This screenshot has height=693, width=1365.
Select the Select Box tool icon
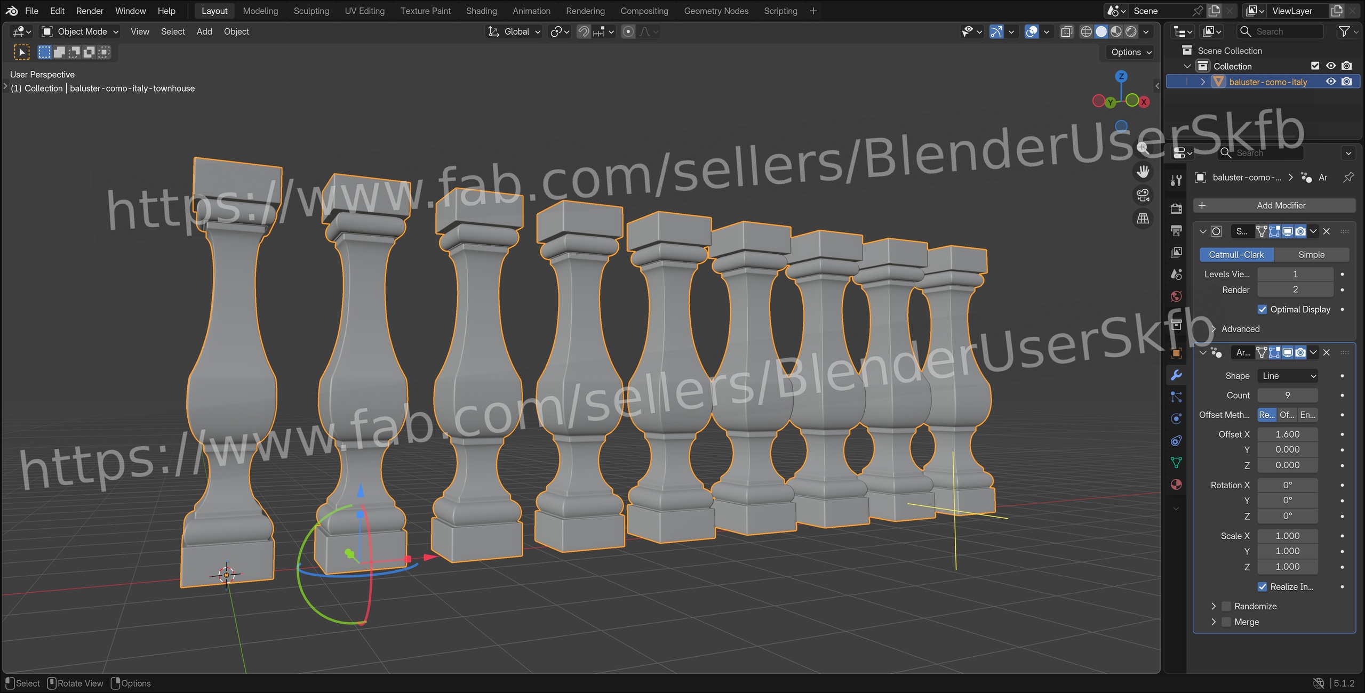pos(21,52)
